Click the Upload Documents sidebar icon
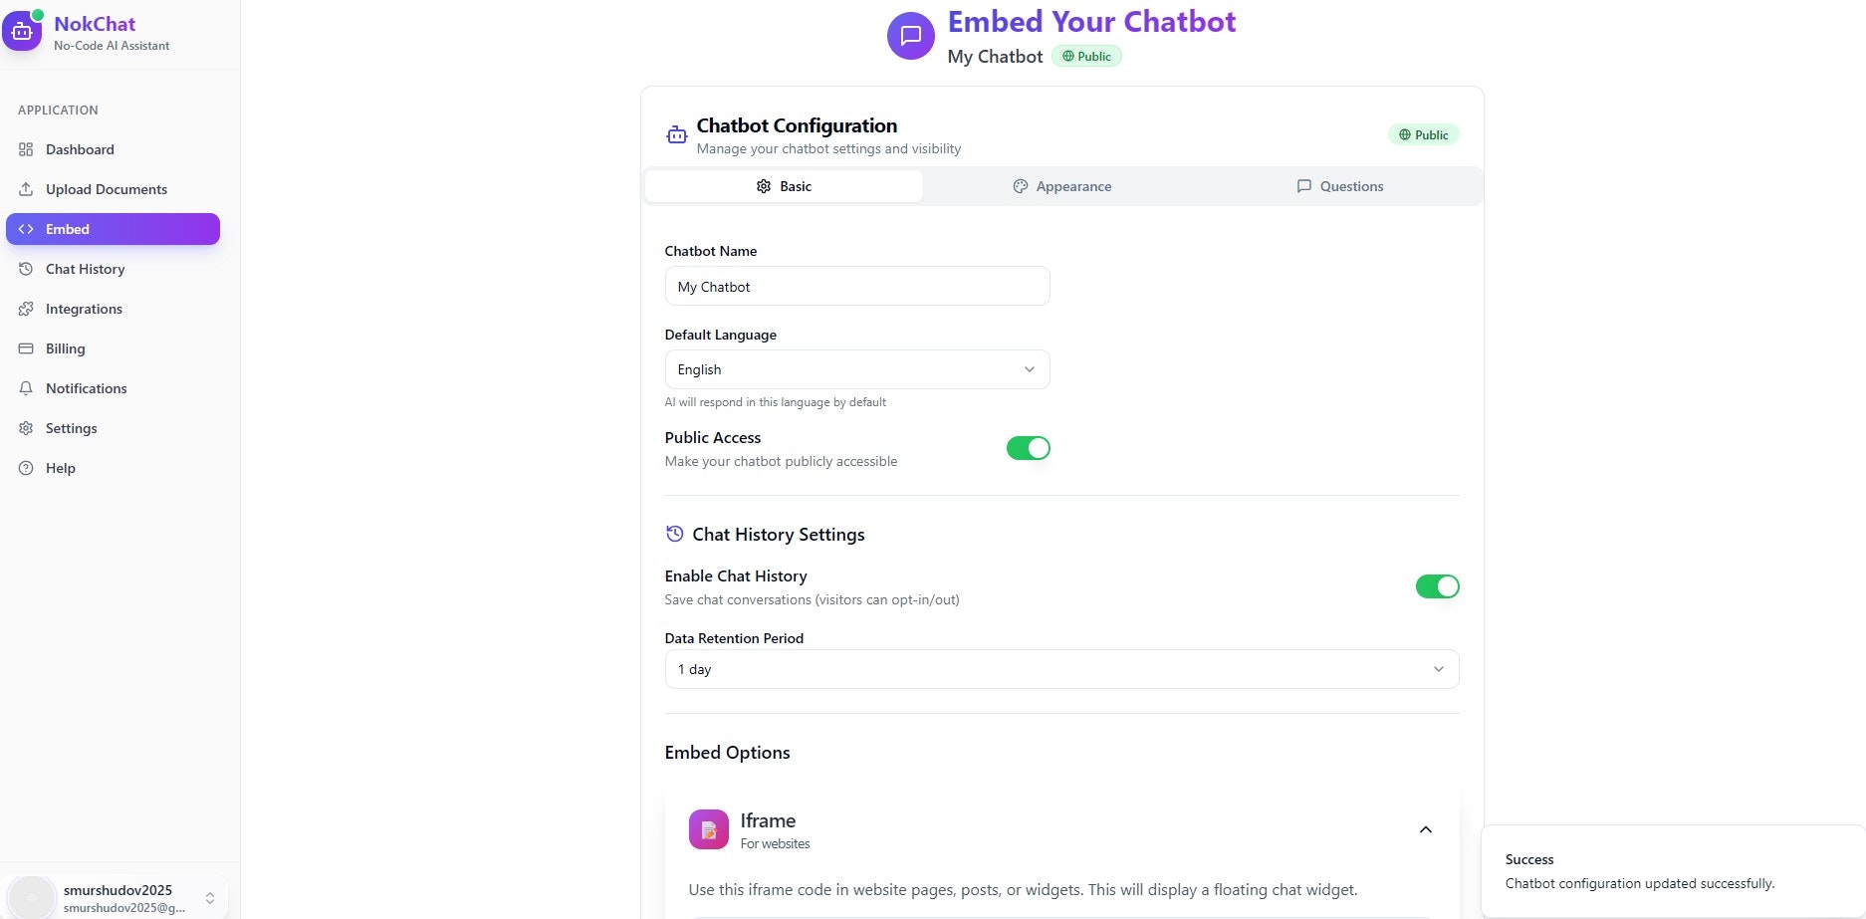Viewport: 1866px width, 919px height. pyautogui.click(x=26, y=189)
